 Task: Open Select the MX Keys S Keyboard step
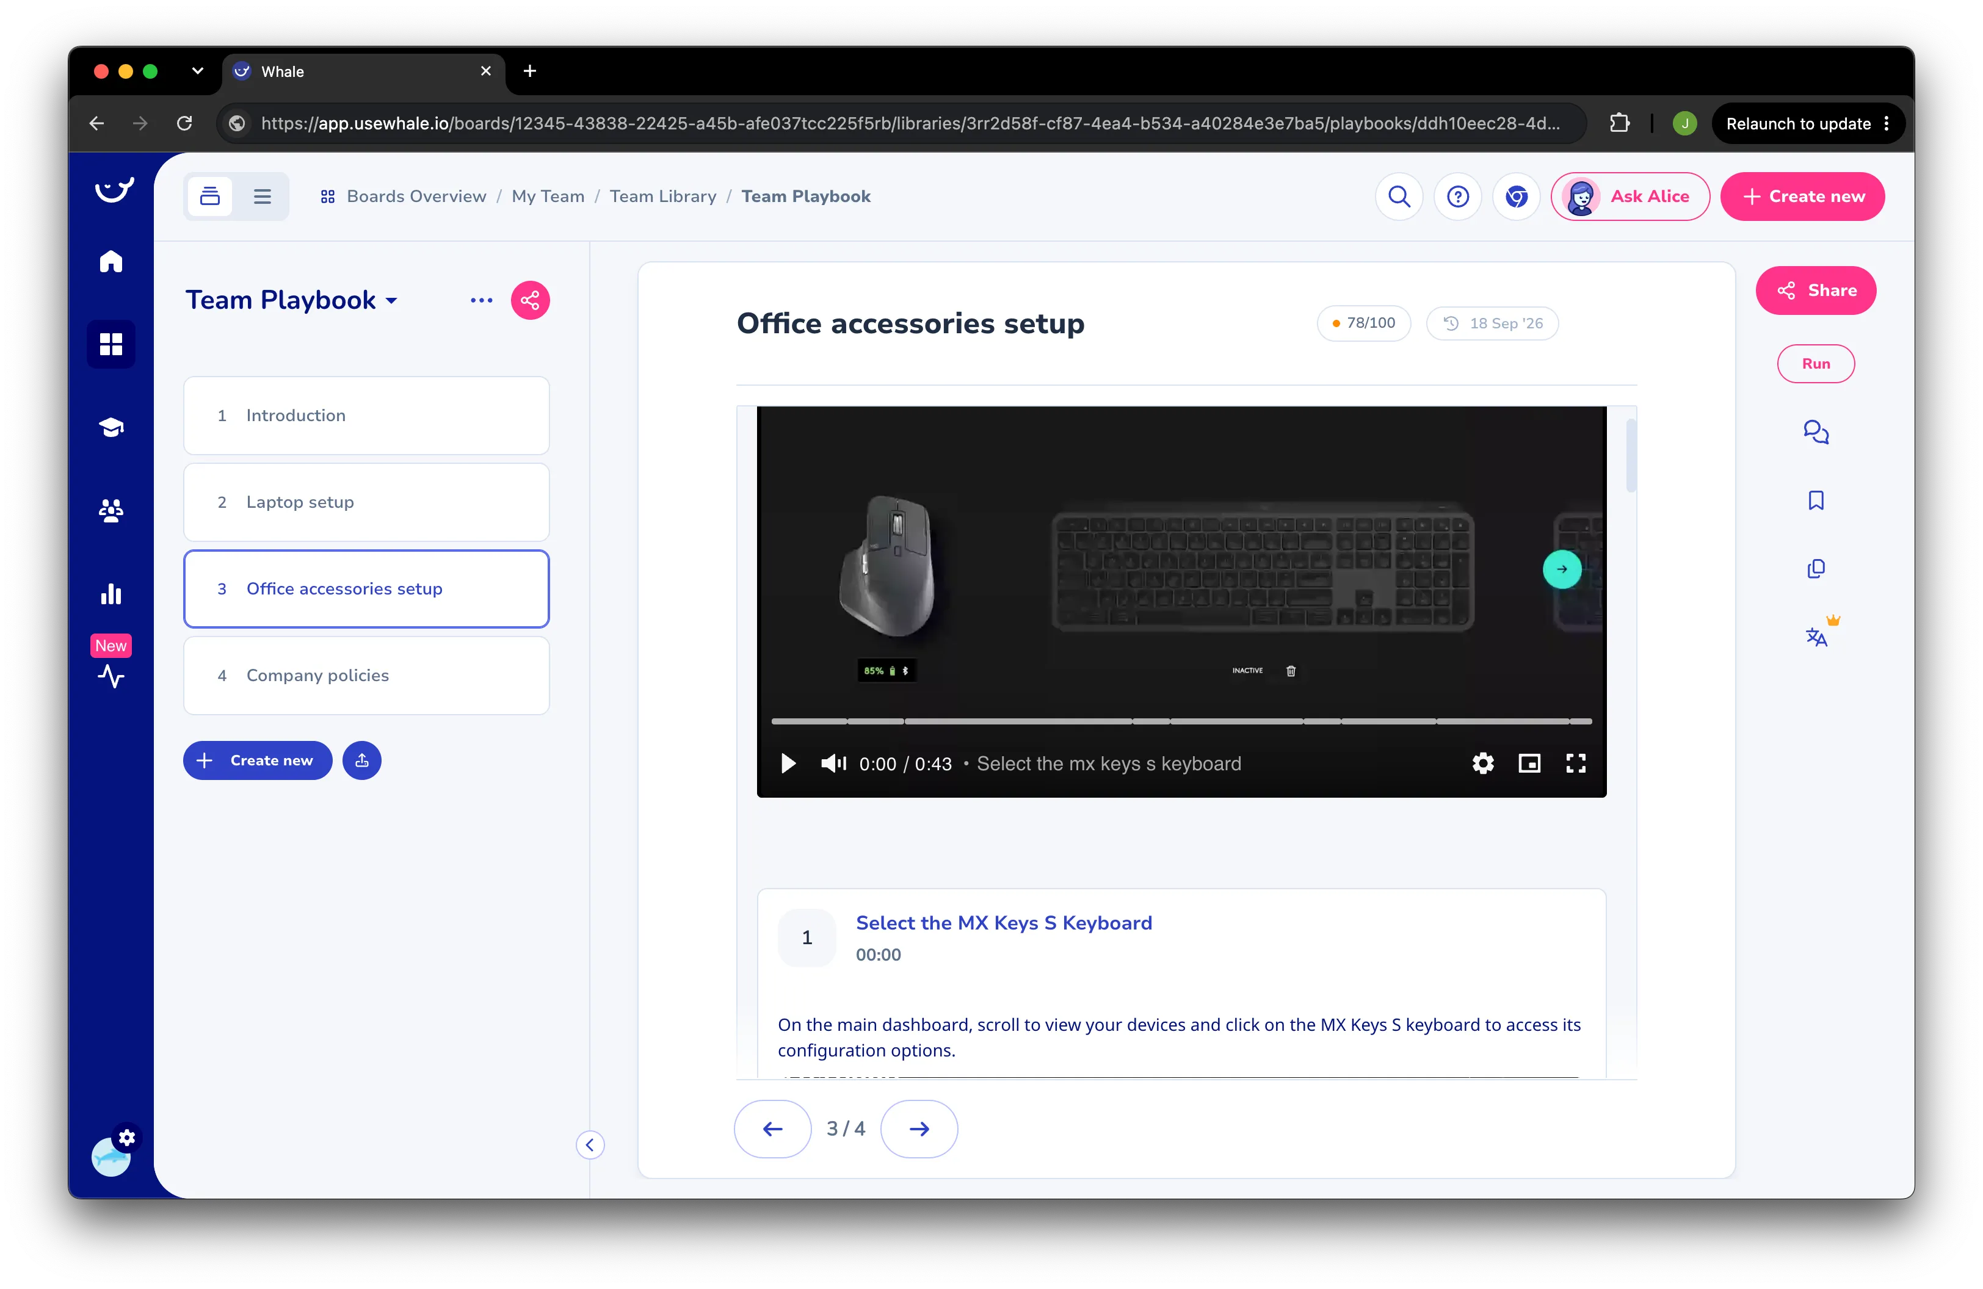(x=1004, y=923)
